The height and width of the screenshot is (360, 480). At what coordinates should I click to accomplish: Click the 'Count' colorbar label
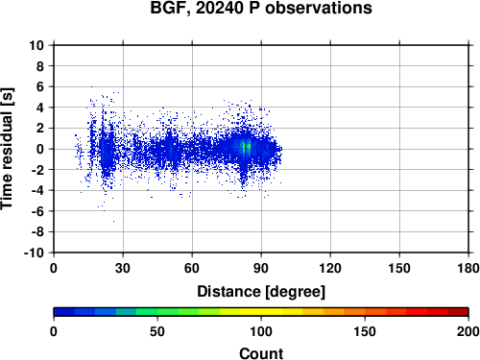[x=261, y=353]
